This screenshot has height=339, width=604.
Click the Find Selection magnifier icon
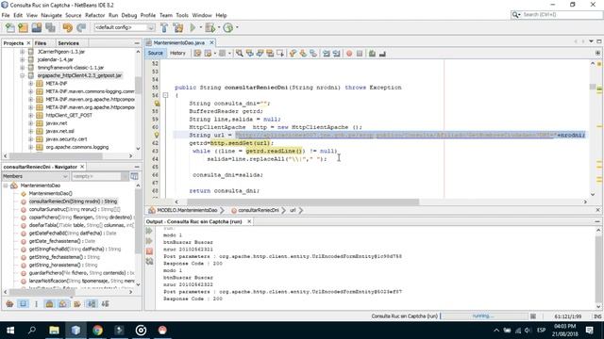pyautogui.click(x=240, y=54)
